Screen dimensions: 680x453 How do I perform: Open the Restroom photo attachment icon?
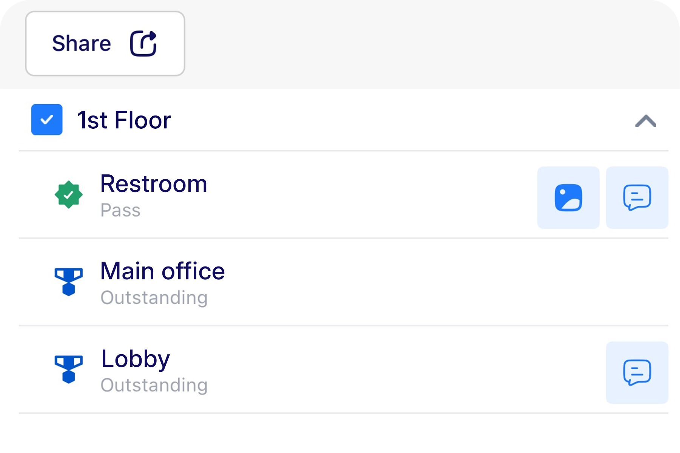(x=568, y=197)
